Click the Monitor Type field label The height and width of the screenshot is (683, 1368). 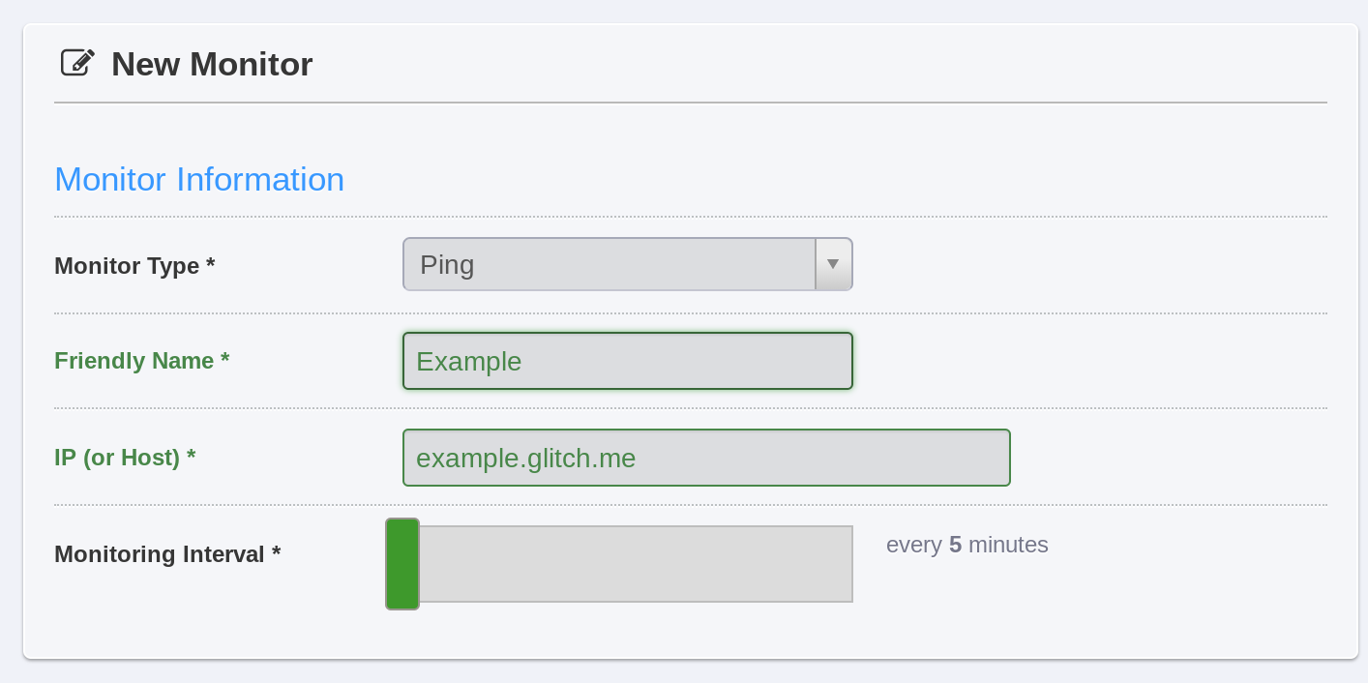[126, 266]
